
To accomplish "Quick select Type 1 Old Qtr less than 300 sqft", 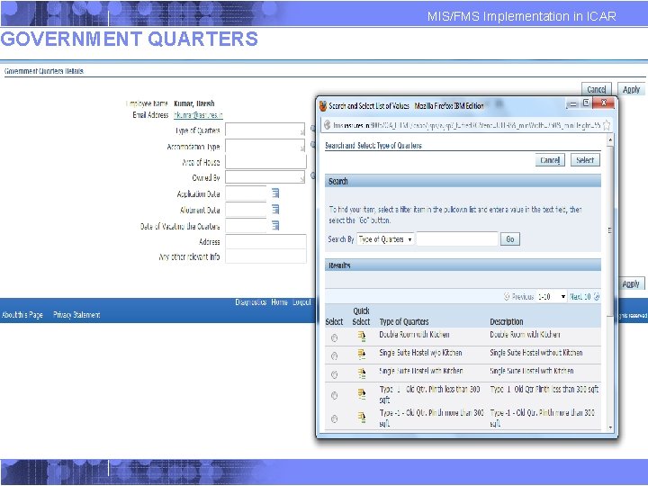I will (x=362, y=394).
